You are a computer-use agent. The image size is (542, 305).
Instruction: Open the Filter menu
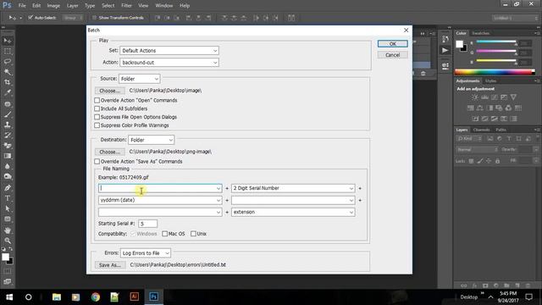tap(126, 6)
